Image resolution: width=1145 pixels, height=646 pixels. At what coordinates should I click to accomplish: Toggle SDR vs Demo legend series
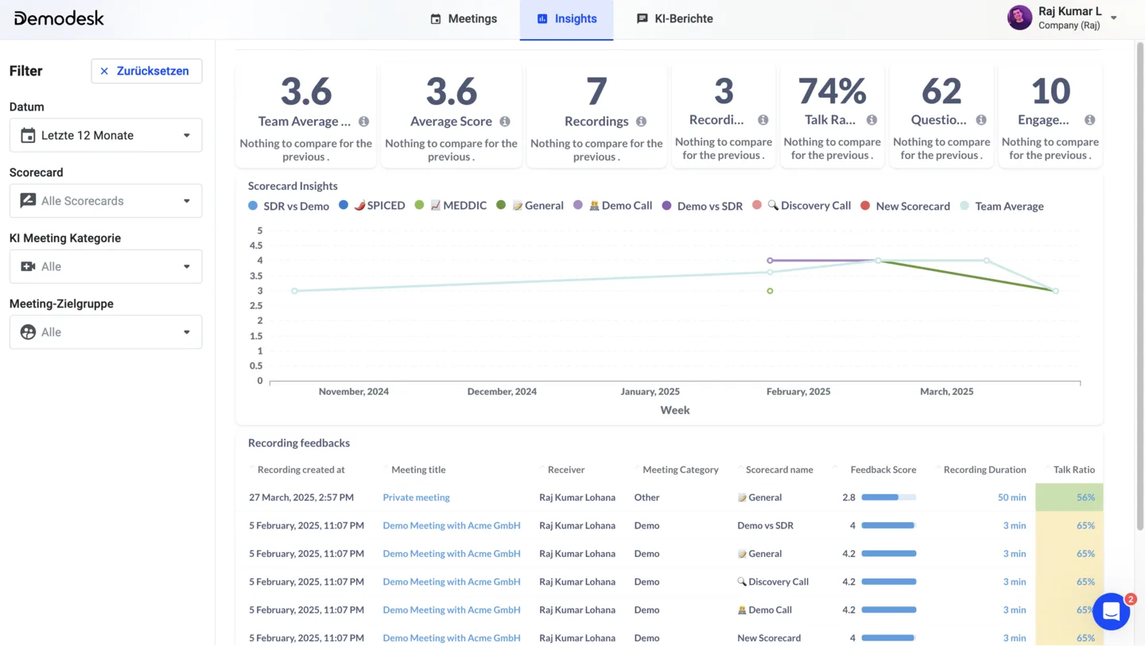pos(288,206)
